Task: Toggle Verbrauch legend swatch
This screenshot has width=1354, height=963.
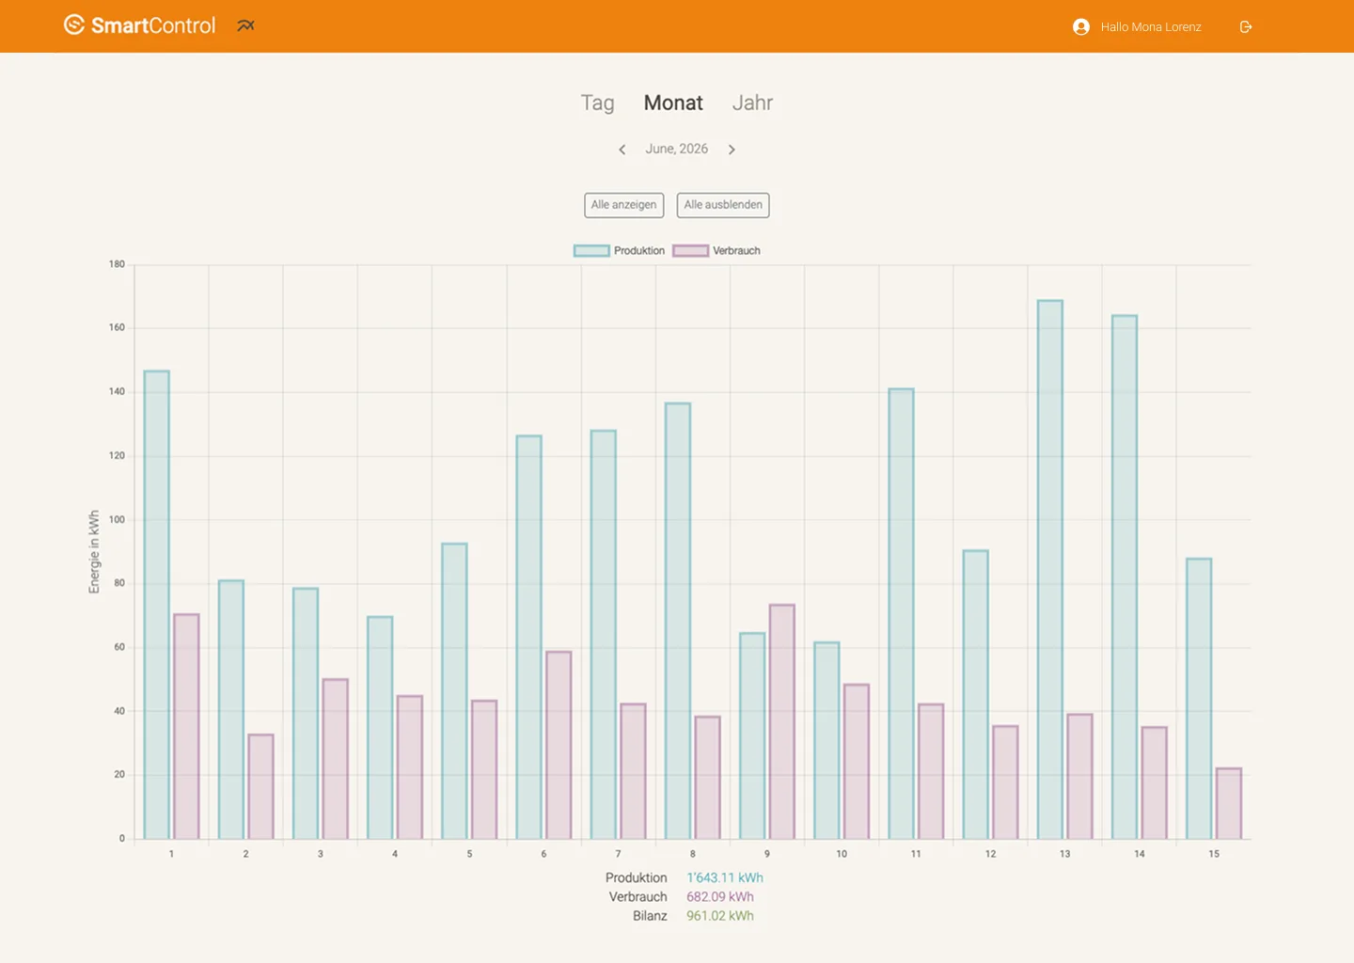Action: coord(690,251)
